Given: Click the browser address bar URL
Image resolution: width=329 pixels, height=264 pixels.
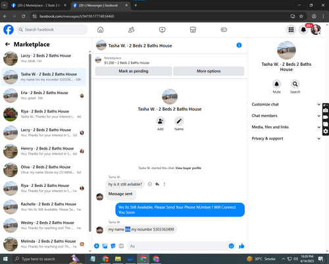Looking at the screenshot, I should pos(77,16).
